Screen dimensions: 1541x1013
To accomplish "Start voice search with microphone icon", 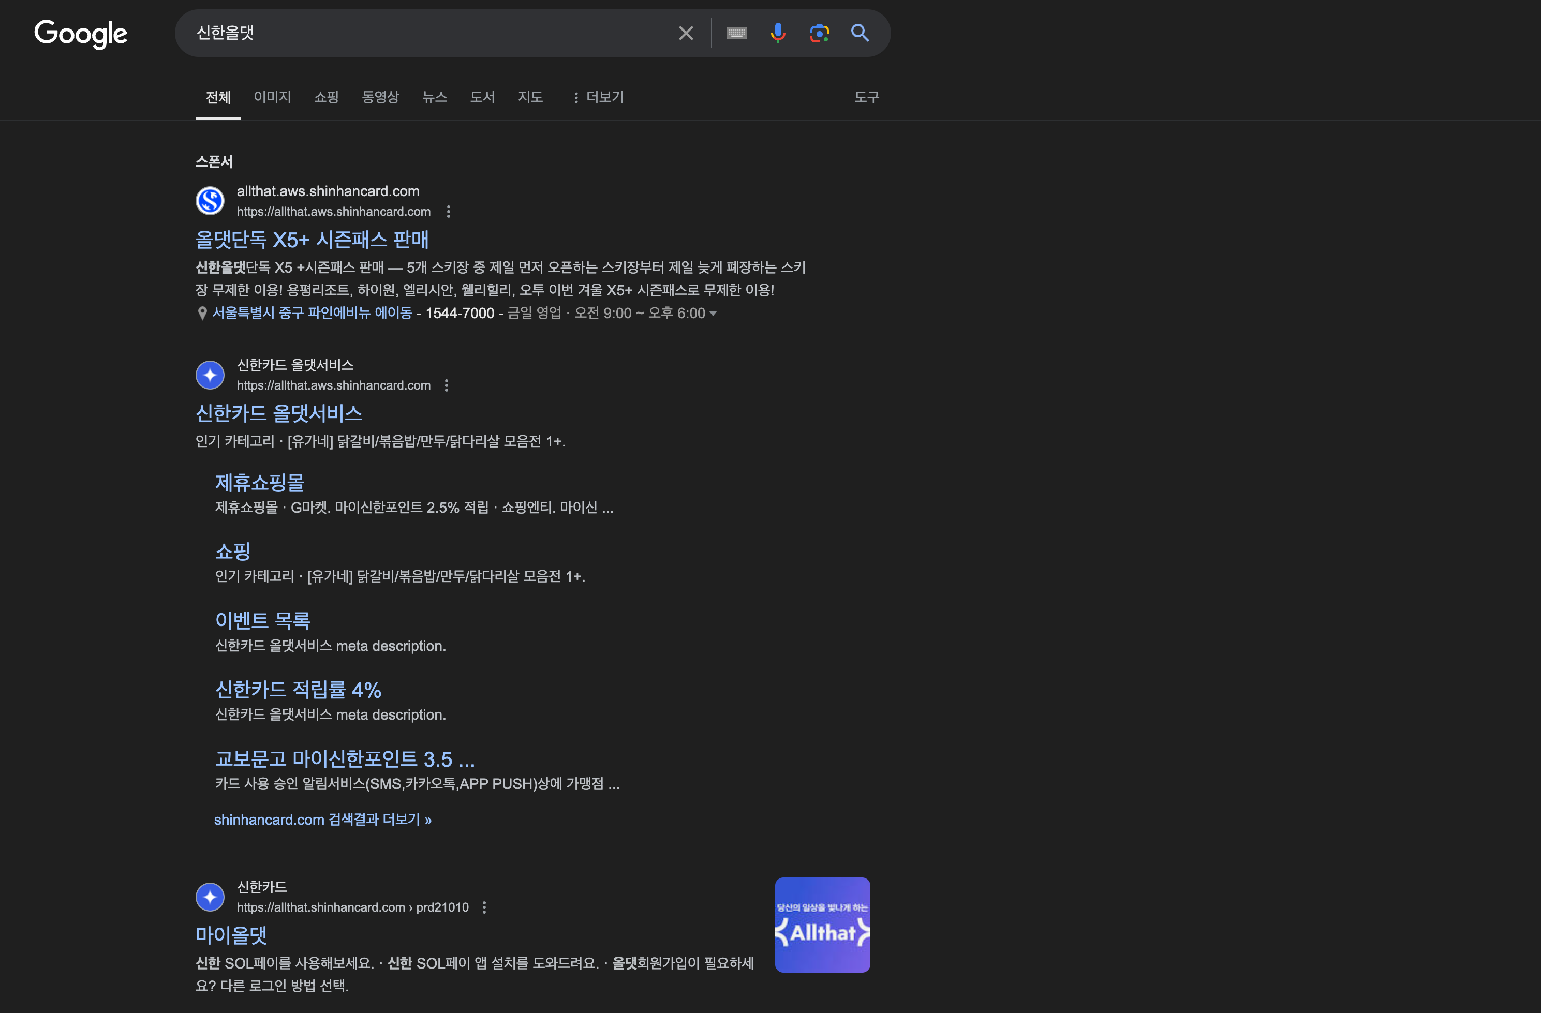I will coord(778,33).
